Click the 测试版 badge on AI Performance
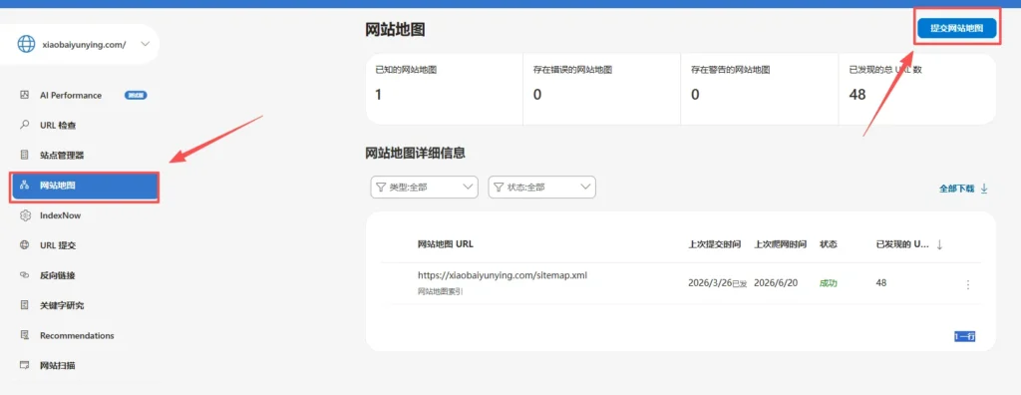The height and width of the screenshot is (395, 1021). pyautogui.click(x=136, y=95)
